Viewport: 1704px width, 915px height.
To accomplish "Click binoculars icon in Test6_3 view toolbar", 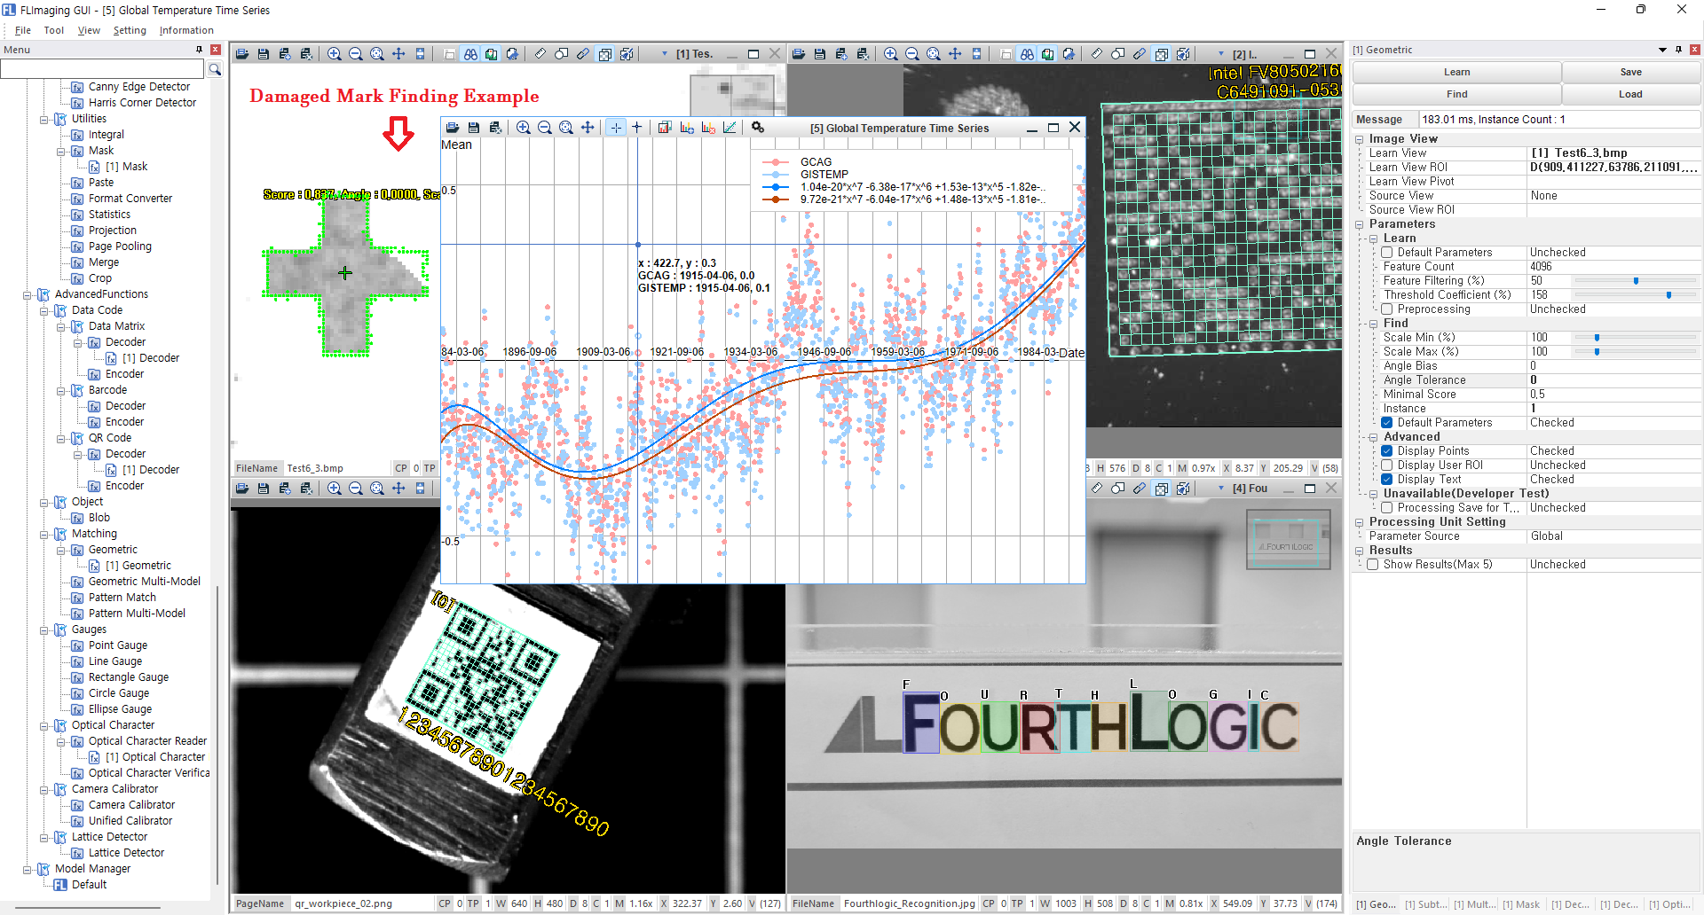I will 470,54.
